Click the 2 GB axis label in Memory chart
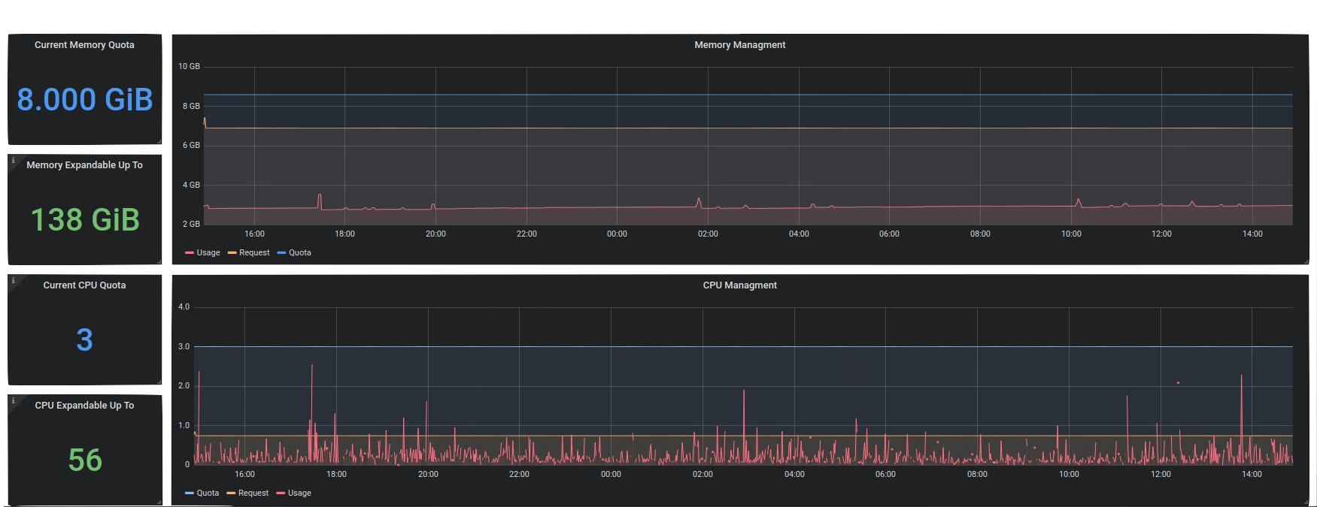 pyautogui.click(x=191, y=225)
